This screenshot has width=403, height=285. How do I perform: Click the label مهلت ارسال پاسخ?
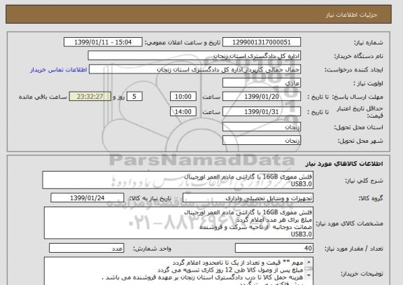[x=358, y=97]
